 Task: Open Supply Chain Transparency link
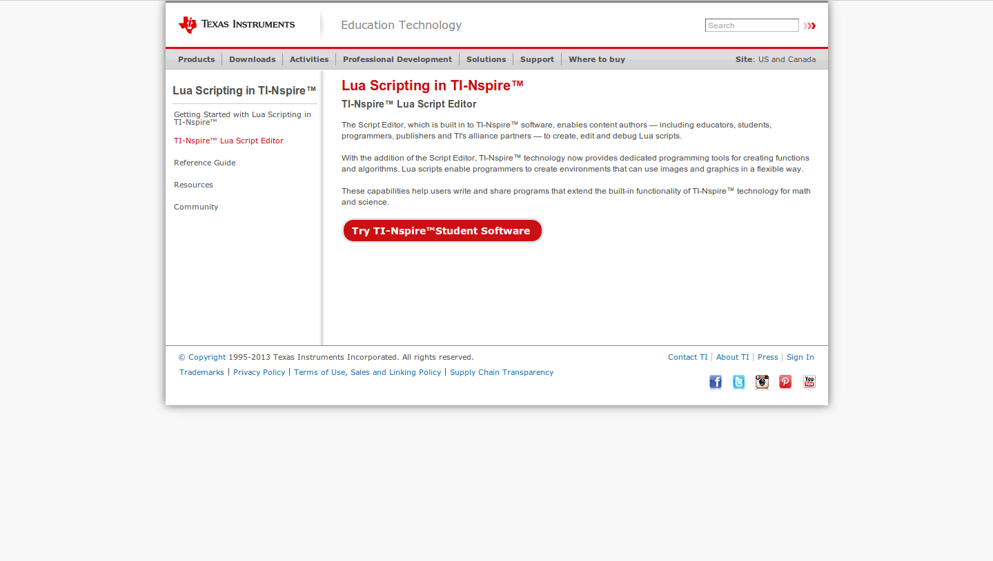click(x=502, y=372)
